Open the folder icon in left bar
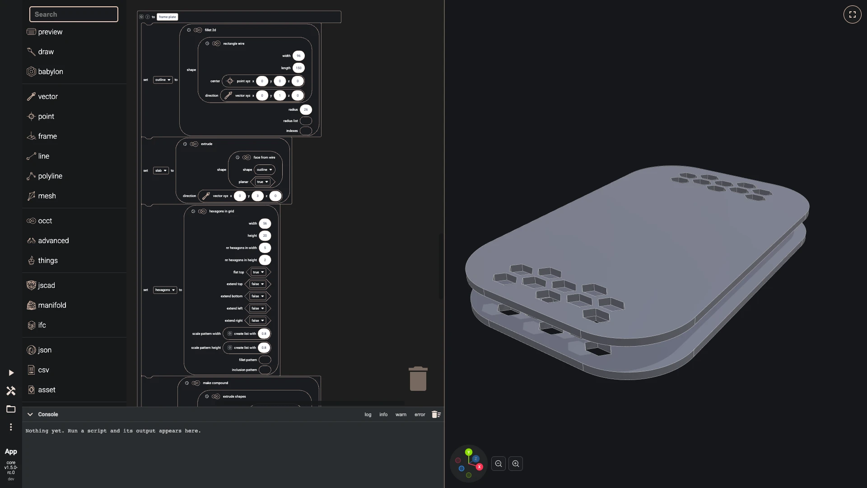867x488 pixels. [x=11, y=409]
